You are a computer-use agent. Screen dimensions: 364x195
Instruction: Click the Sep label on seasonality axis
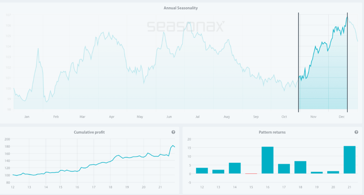256,117
